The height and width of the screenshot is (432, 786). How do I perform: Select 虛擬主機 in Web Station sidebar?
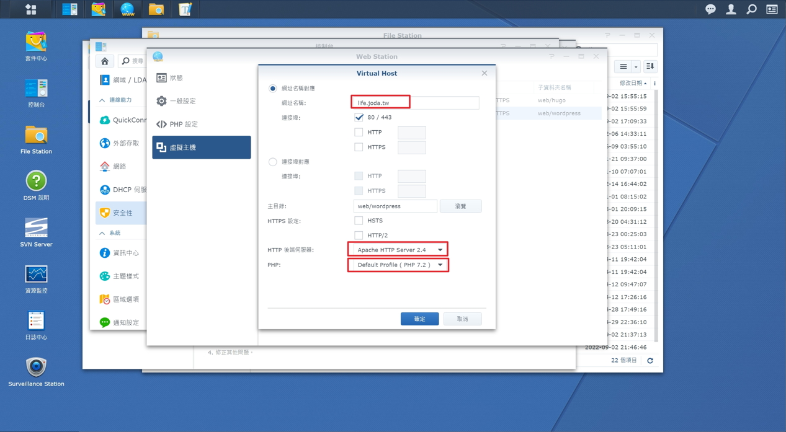[202, 148]
